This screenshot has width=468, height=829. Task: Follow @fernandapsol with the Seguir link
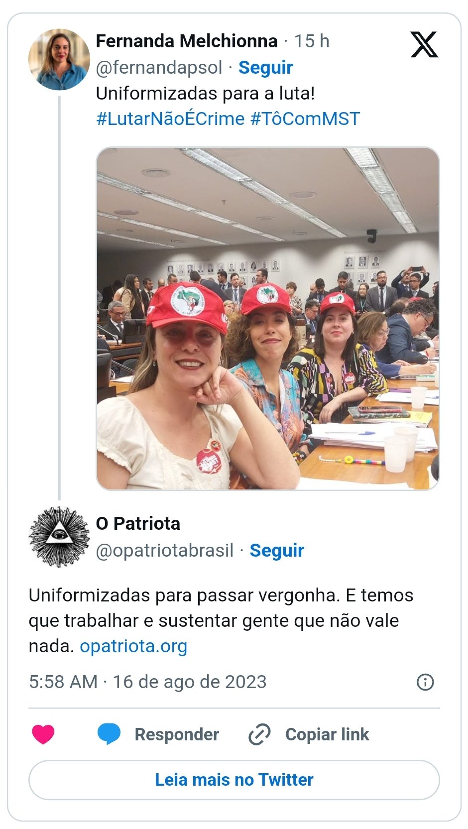(x=265, y=67)
